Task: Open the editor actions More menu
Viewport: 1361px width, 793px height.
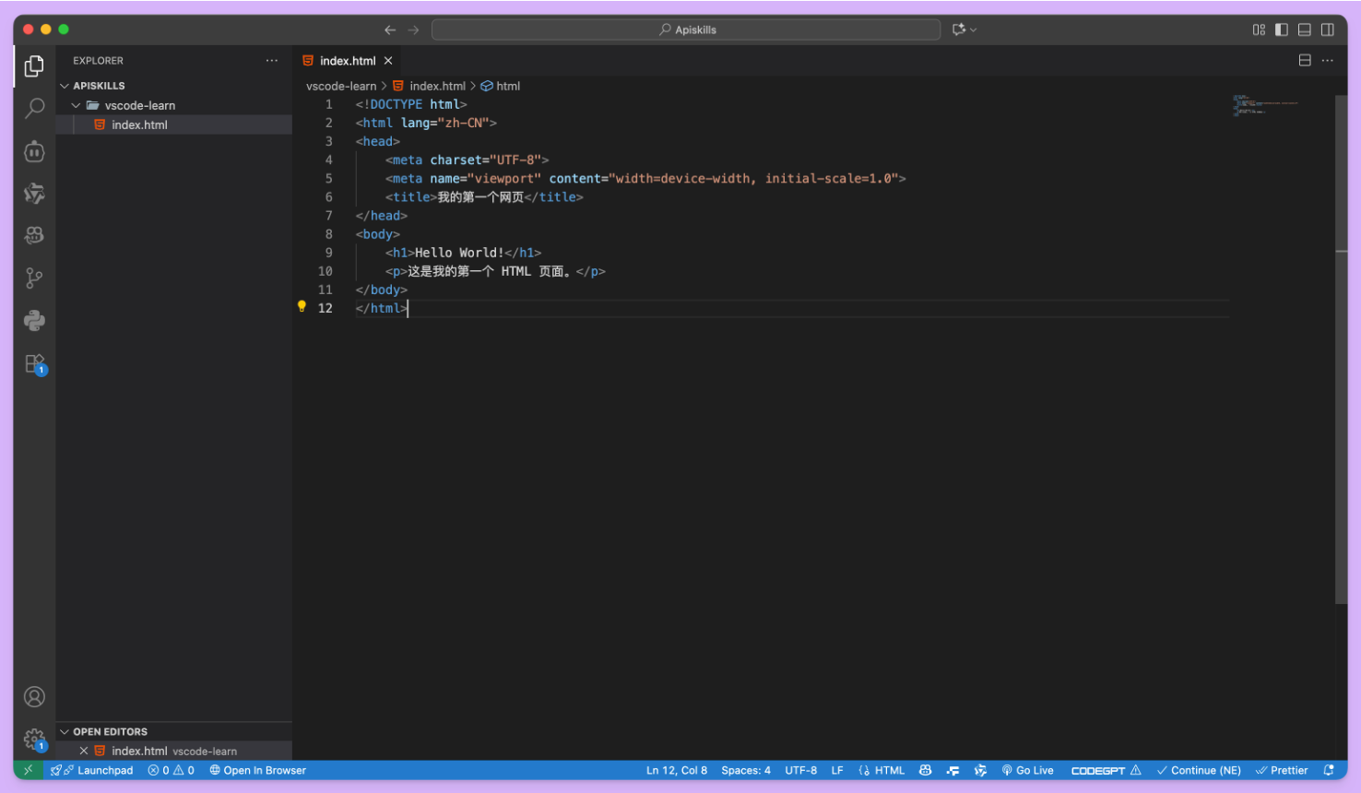Action: point(1327,60)
